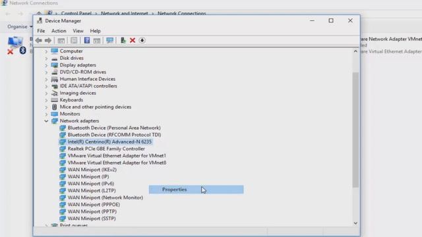This screenshot has width=422, height=237.
Task: Select WAN Miniport (PPPOE)
Action: point(94,205)
